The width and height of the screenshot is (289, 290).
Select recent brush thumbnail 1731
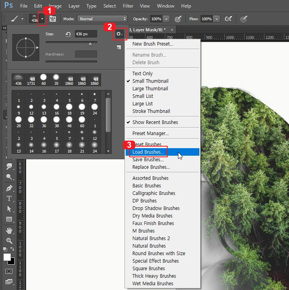point(31,80)
